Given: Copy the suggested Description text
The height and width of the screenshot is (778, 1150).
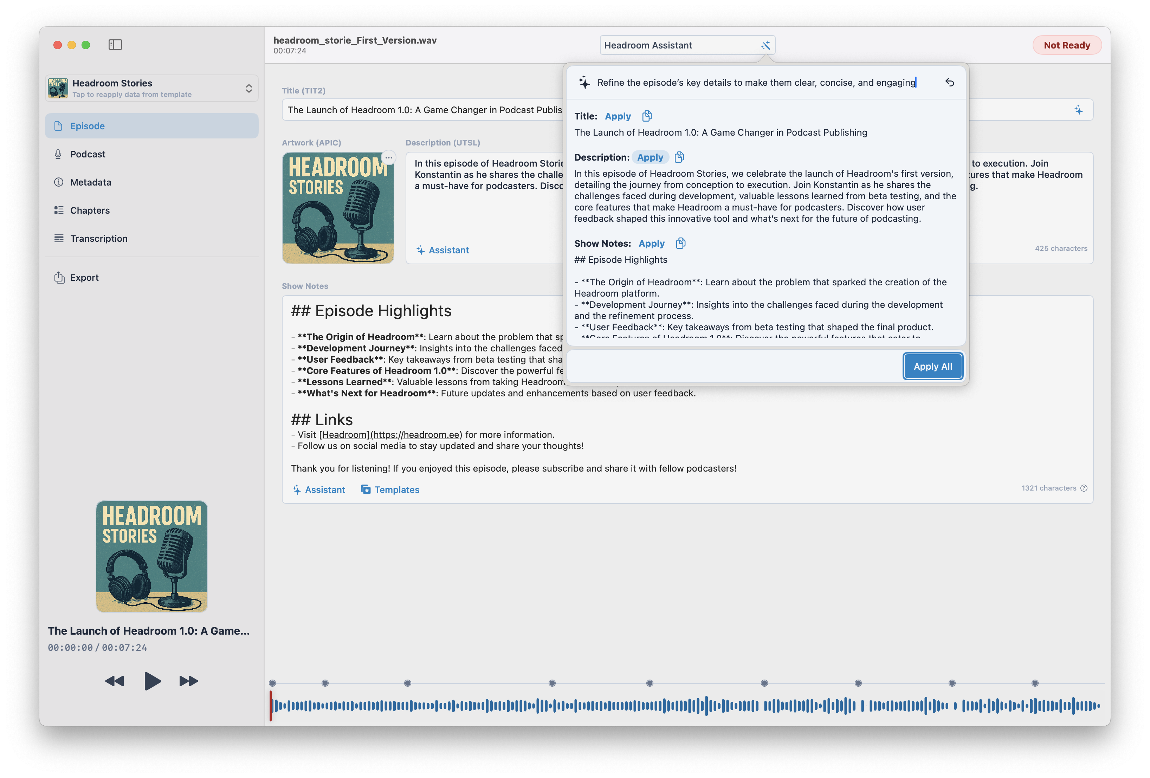Looking at the screenshot, I should coord(679,157).
